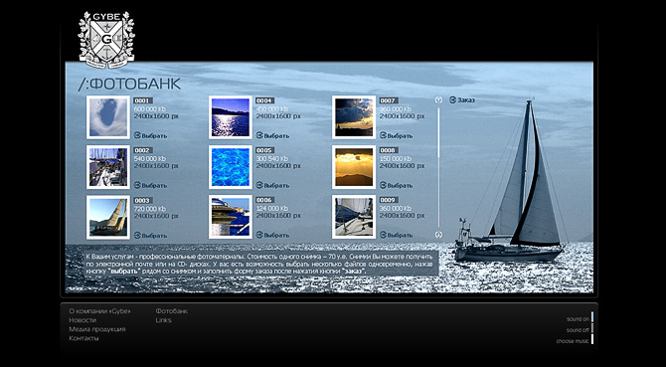Open dark clouds thumbnail 0007
Image resolution: width=666 pixels, height=367 pixels.
coord(354,117)
